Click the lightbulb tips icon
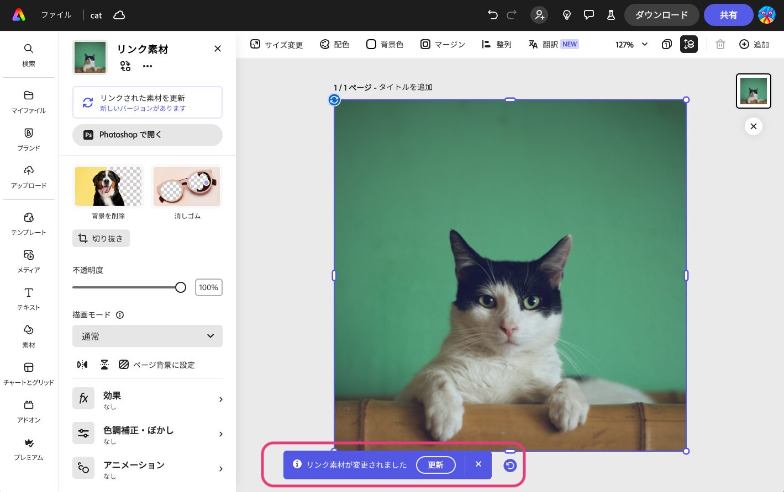The width and height of the screenshot is (784, 492). click(x=566, y=15)
